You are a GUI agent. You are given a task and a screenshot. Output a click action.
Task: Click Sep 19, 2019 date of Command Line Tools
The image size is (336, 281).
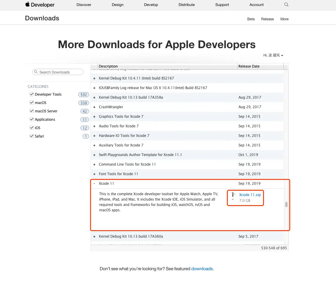click(x=249, y=164)
